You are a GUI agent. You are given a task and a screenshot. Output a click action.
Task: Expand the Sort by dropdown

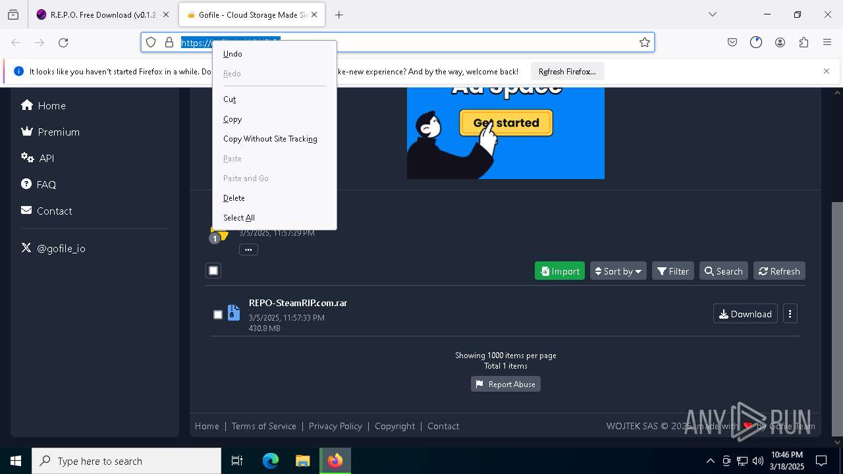click(x=618, y=271)
